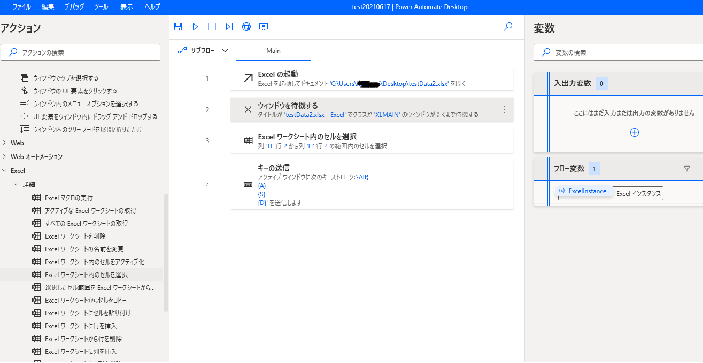The height and width of the screenshot is (363, 703).
Task: Open the サブフロー dropdown
Action: coord(203,51)
